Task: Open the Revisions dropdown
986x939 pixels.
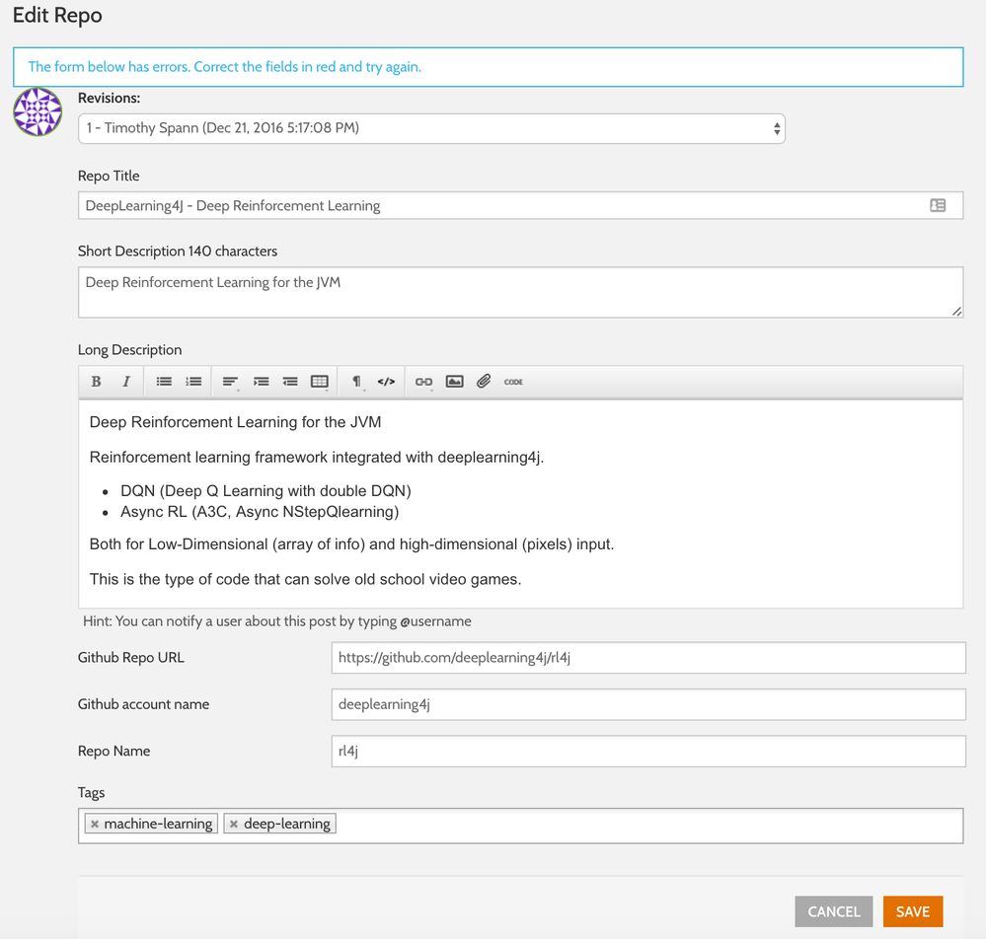Action: point(431,128)
